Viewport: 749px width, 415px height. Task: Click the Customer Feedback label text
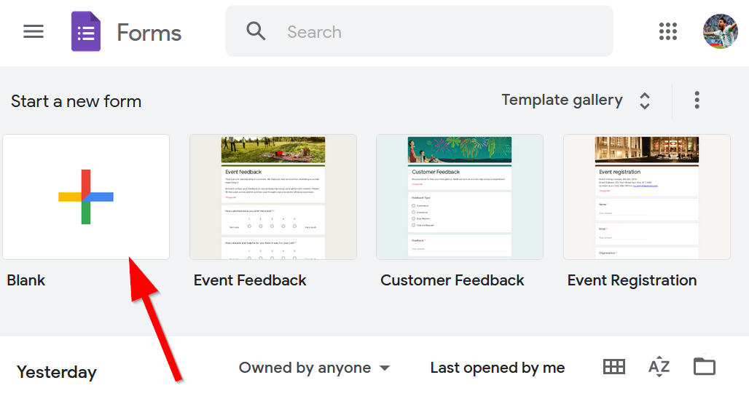[x=452, y=280]
